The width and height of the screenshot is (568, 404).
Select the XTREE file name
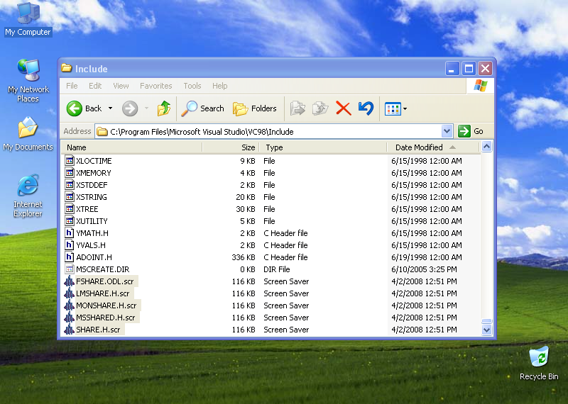(87, 209)
